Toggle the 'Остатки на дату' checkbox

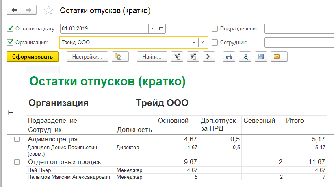pyautogui.click(x=11, y=29)
